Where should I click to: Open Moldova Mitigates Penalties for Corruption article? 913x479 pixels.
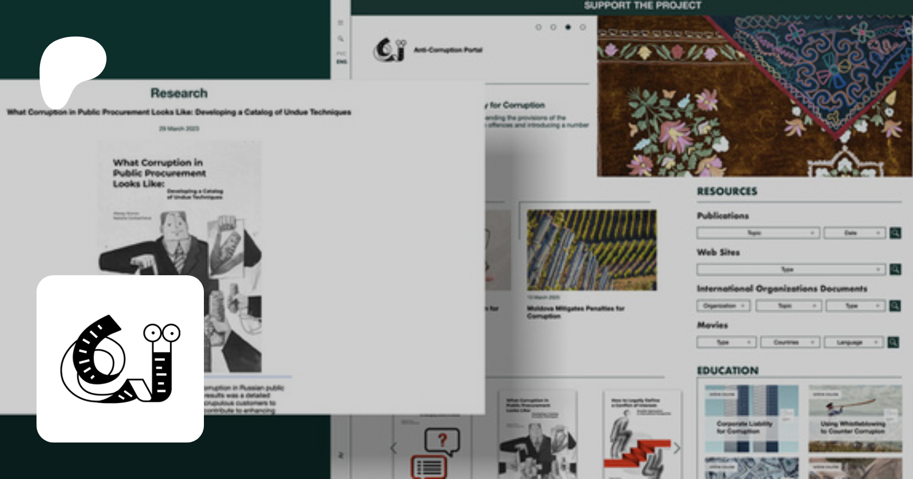575,312
